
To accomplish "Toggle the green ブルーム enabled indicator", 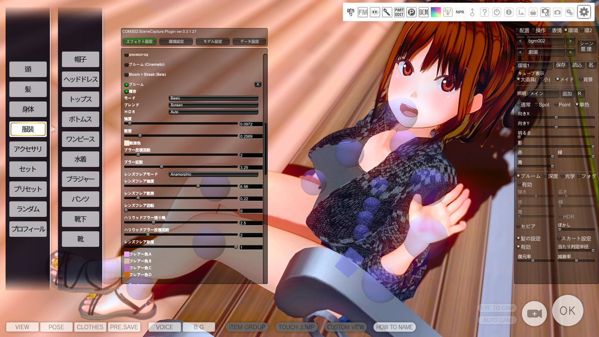I will (x=126, y=84).
